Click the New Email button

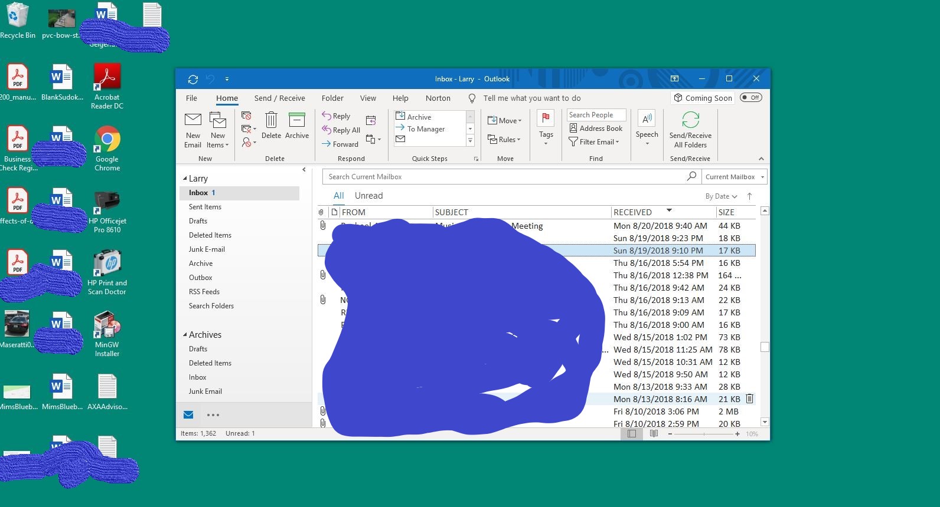pos(193,130)
